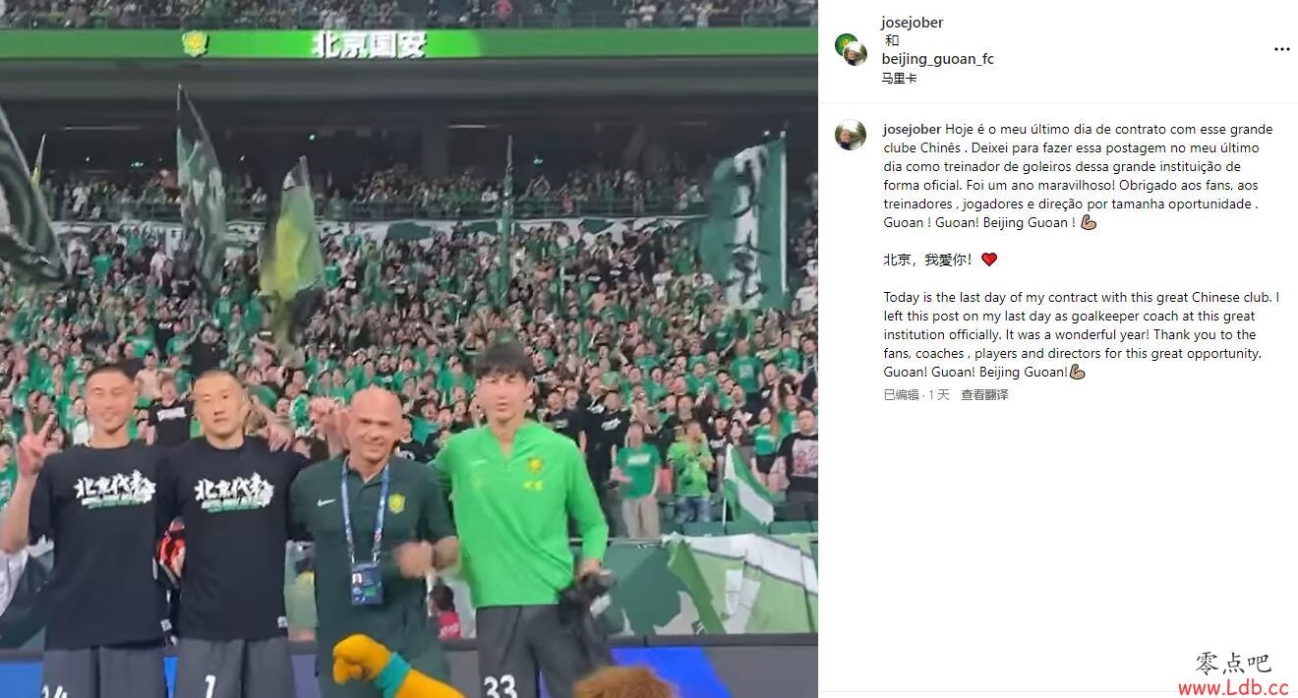Click josejober username in the caption
Image resolution: width=1298 pixels, height=698 pixels.
pos(912,129)
